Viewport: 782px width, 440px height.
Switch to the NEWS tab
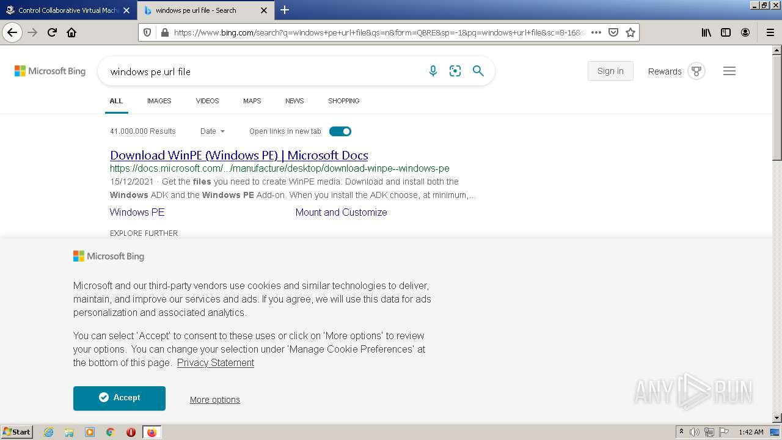point(294,101)
